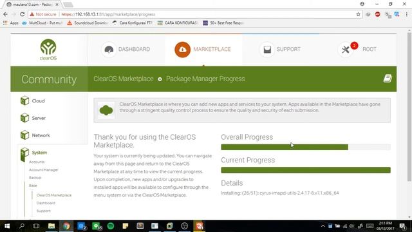Screen dimensions: 412x232
Task: Select Dashboard in sidebar submenu
Action: [x=46, y=203]
